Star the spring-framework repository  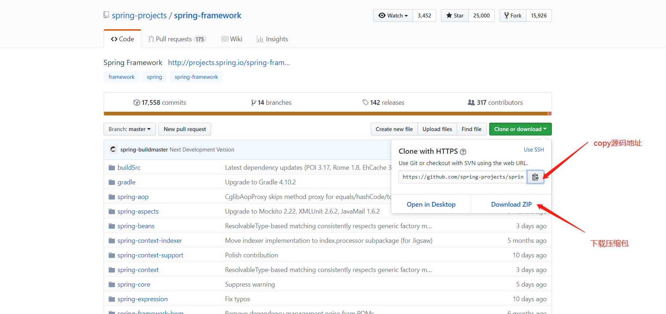[x=455, y=16]
